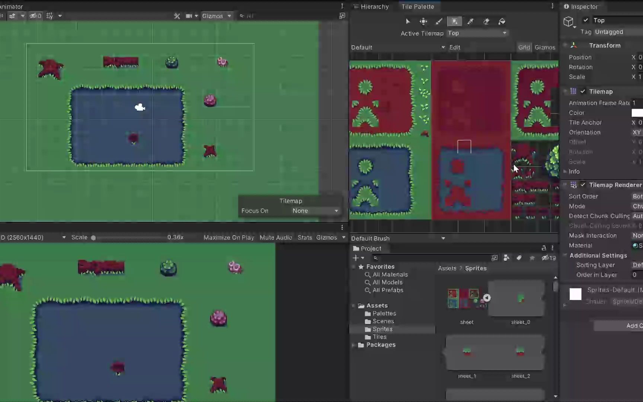Choose the Fill Box tool in Tile Palette
The width and height of the screenshot is (643, 402).
[455, 21]
